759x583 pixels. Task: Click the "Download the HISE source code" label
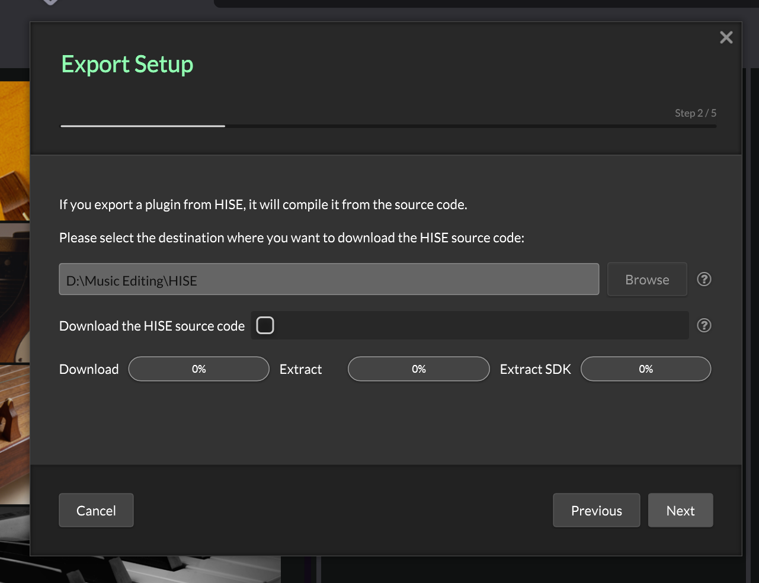(x=152, y=326)
